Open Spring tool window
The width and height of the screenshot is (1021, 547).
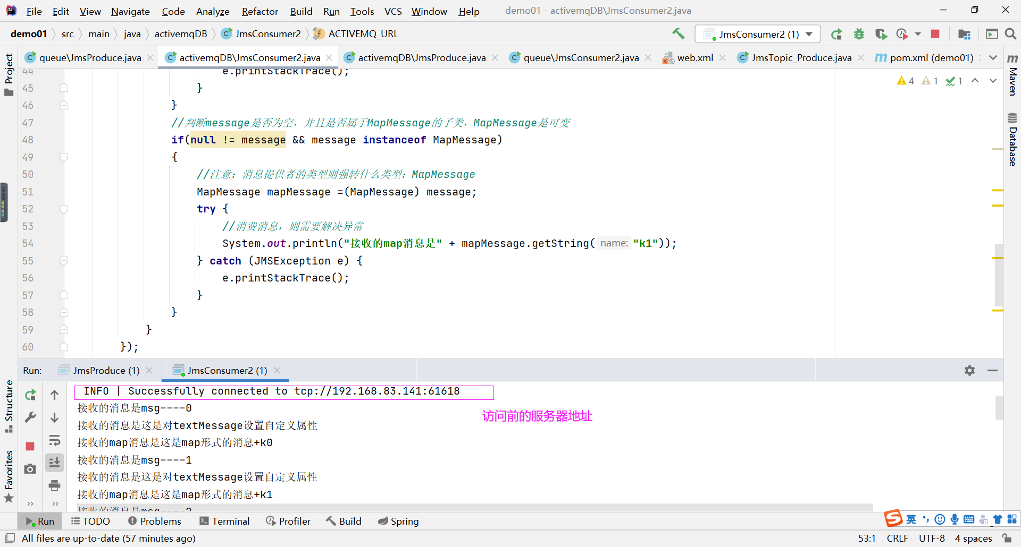tap(398, 521)
